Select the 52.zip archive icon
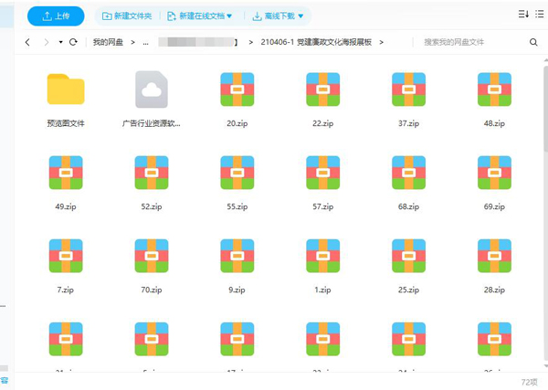 pos(152,173)
